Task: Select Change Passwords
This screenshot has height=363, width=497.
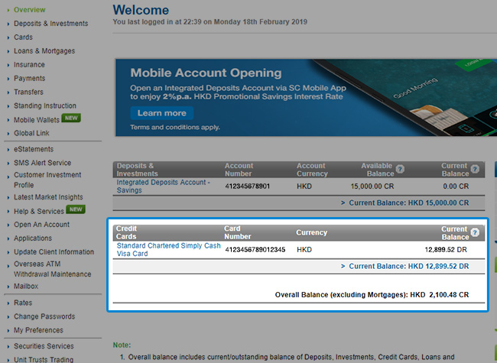Action: [44, 316]
